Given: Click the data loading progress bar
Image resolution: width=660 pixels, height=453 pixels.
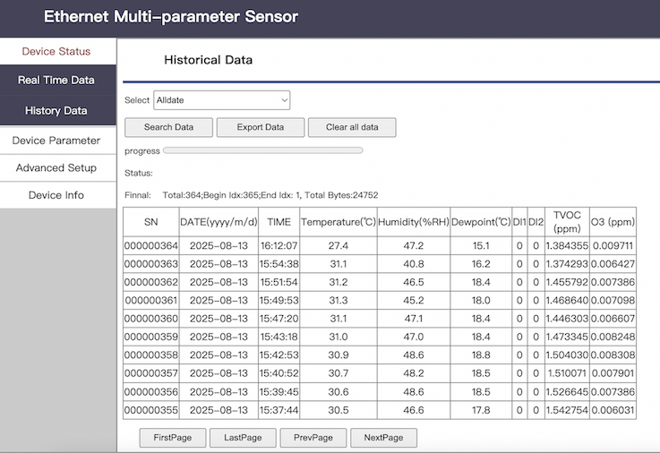Looking at the screenshot, I should click(263, 150).
